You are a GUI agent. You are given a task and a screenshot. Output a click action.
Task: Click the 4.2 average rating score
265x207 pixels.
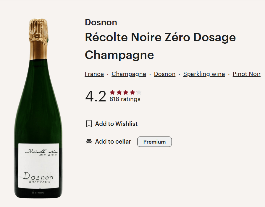96,96
